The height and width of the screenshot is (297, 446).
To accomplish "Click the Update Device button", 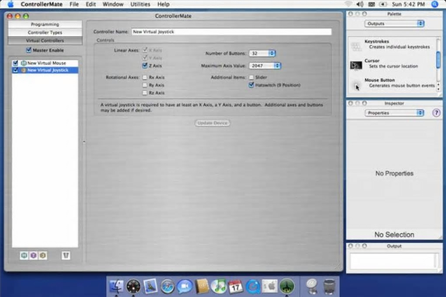I will click(213, 123).
